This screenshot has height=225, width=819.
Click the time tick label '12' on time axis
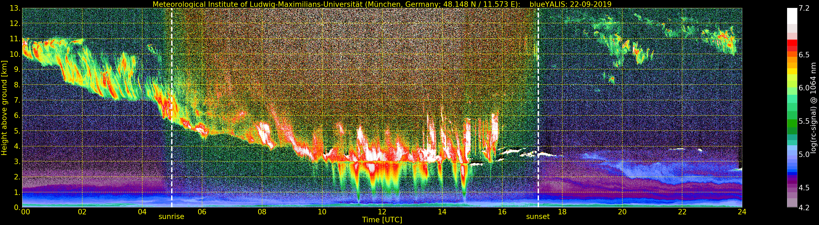click(x=382, y=212)
